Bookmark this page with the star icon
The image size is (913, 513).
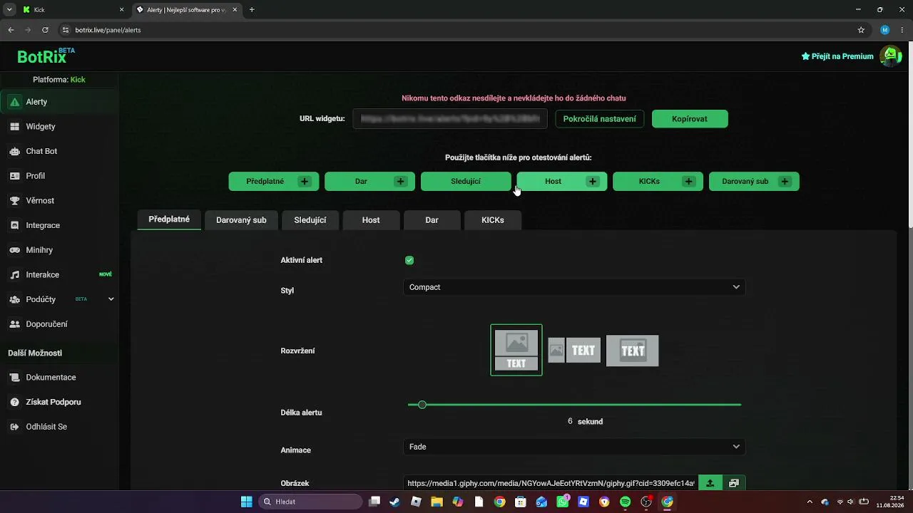(x=861, y=30)
